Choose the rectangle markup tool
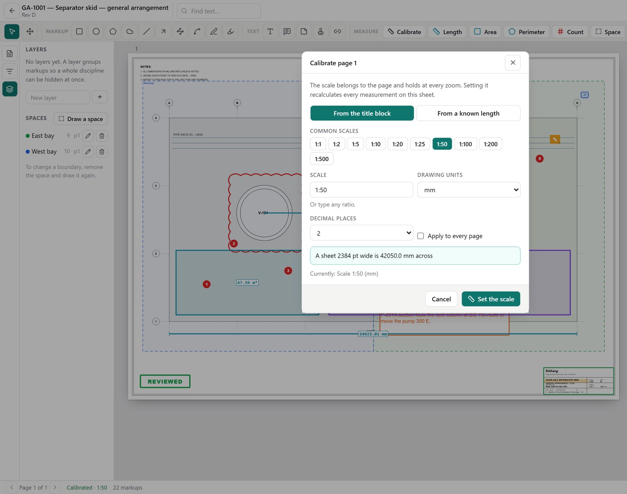Image resolution: width=627 pixels, height=494 pixels. (x=79, y=31)
